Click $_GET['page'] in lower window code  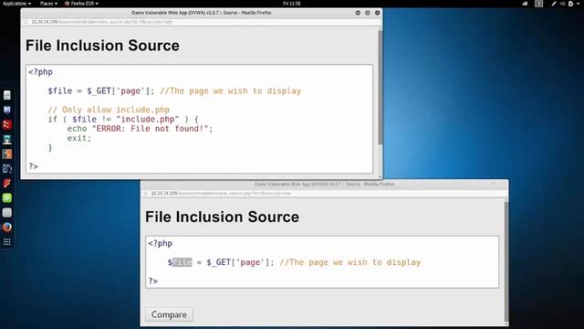click(238, 262)
